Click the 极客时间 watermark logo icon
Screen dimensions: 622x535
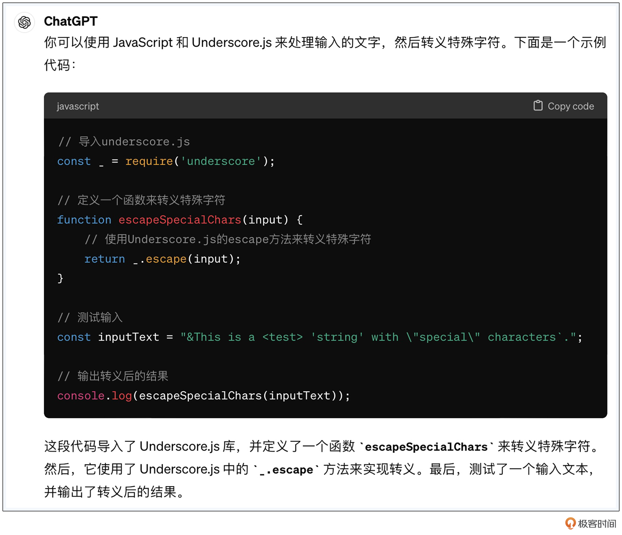pyautogui.click(x=570, y=523)
